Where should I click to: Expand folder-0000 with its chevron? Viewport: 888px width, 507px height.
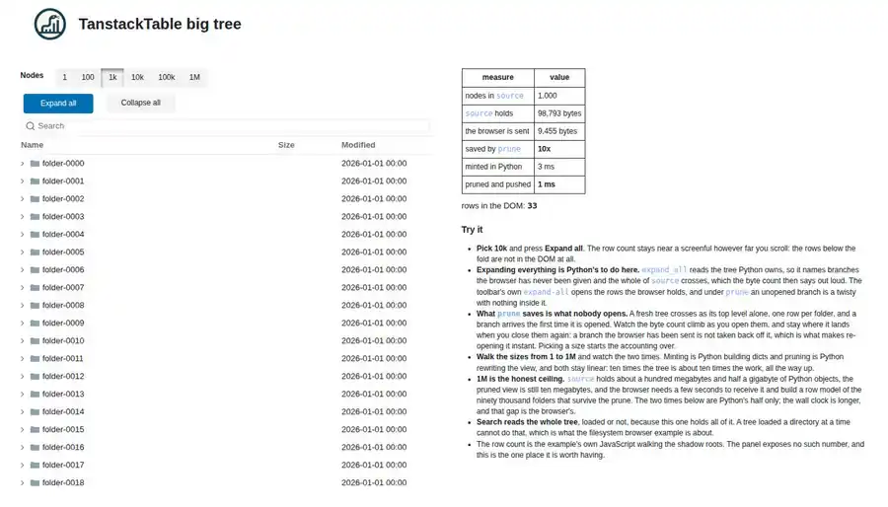[x=23, y=164]
